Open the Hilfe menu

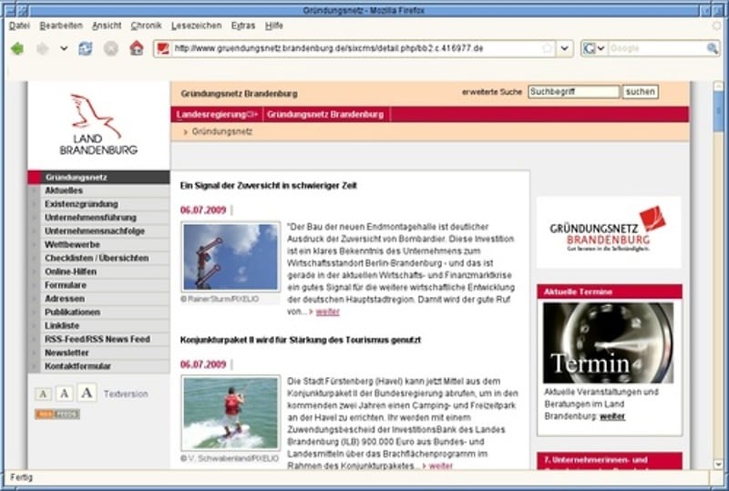pyautogui.click(x=274, y=26)
